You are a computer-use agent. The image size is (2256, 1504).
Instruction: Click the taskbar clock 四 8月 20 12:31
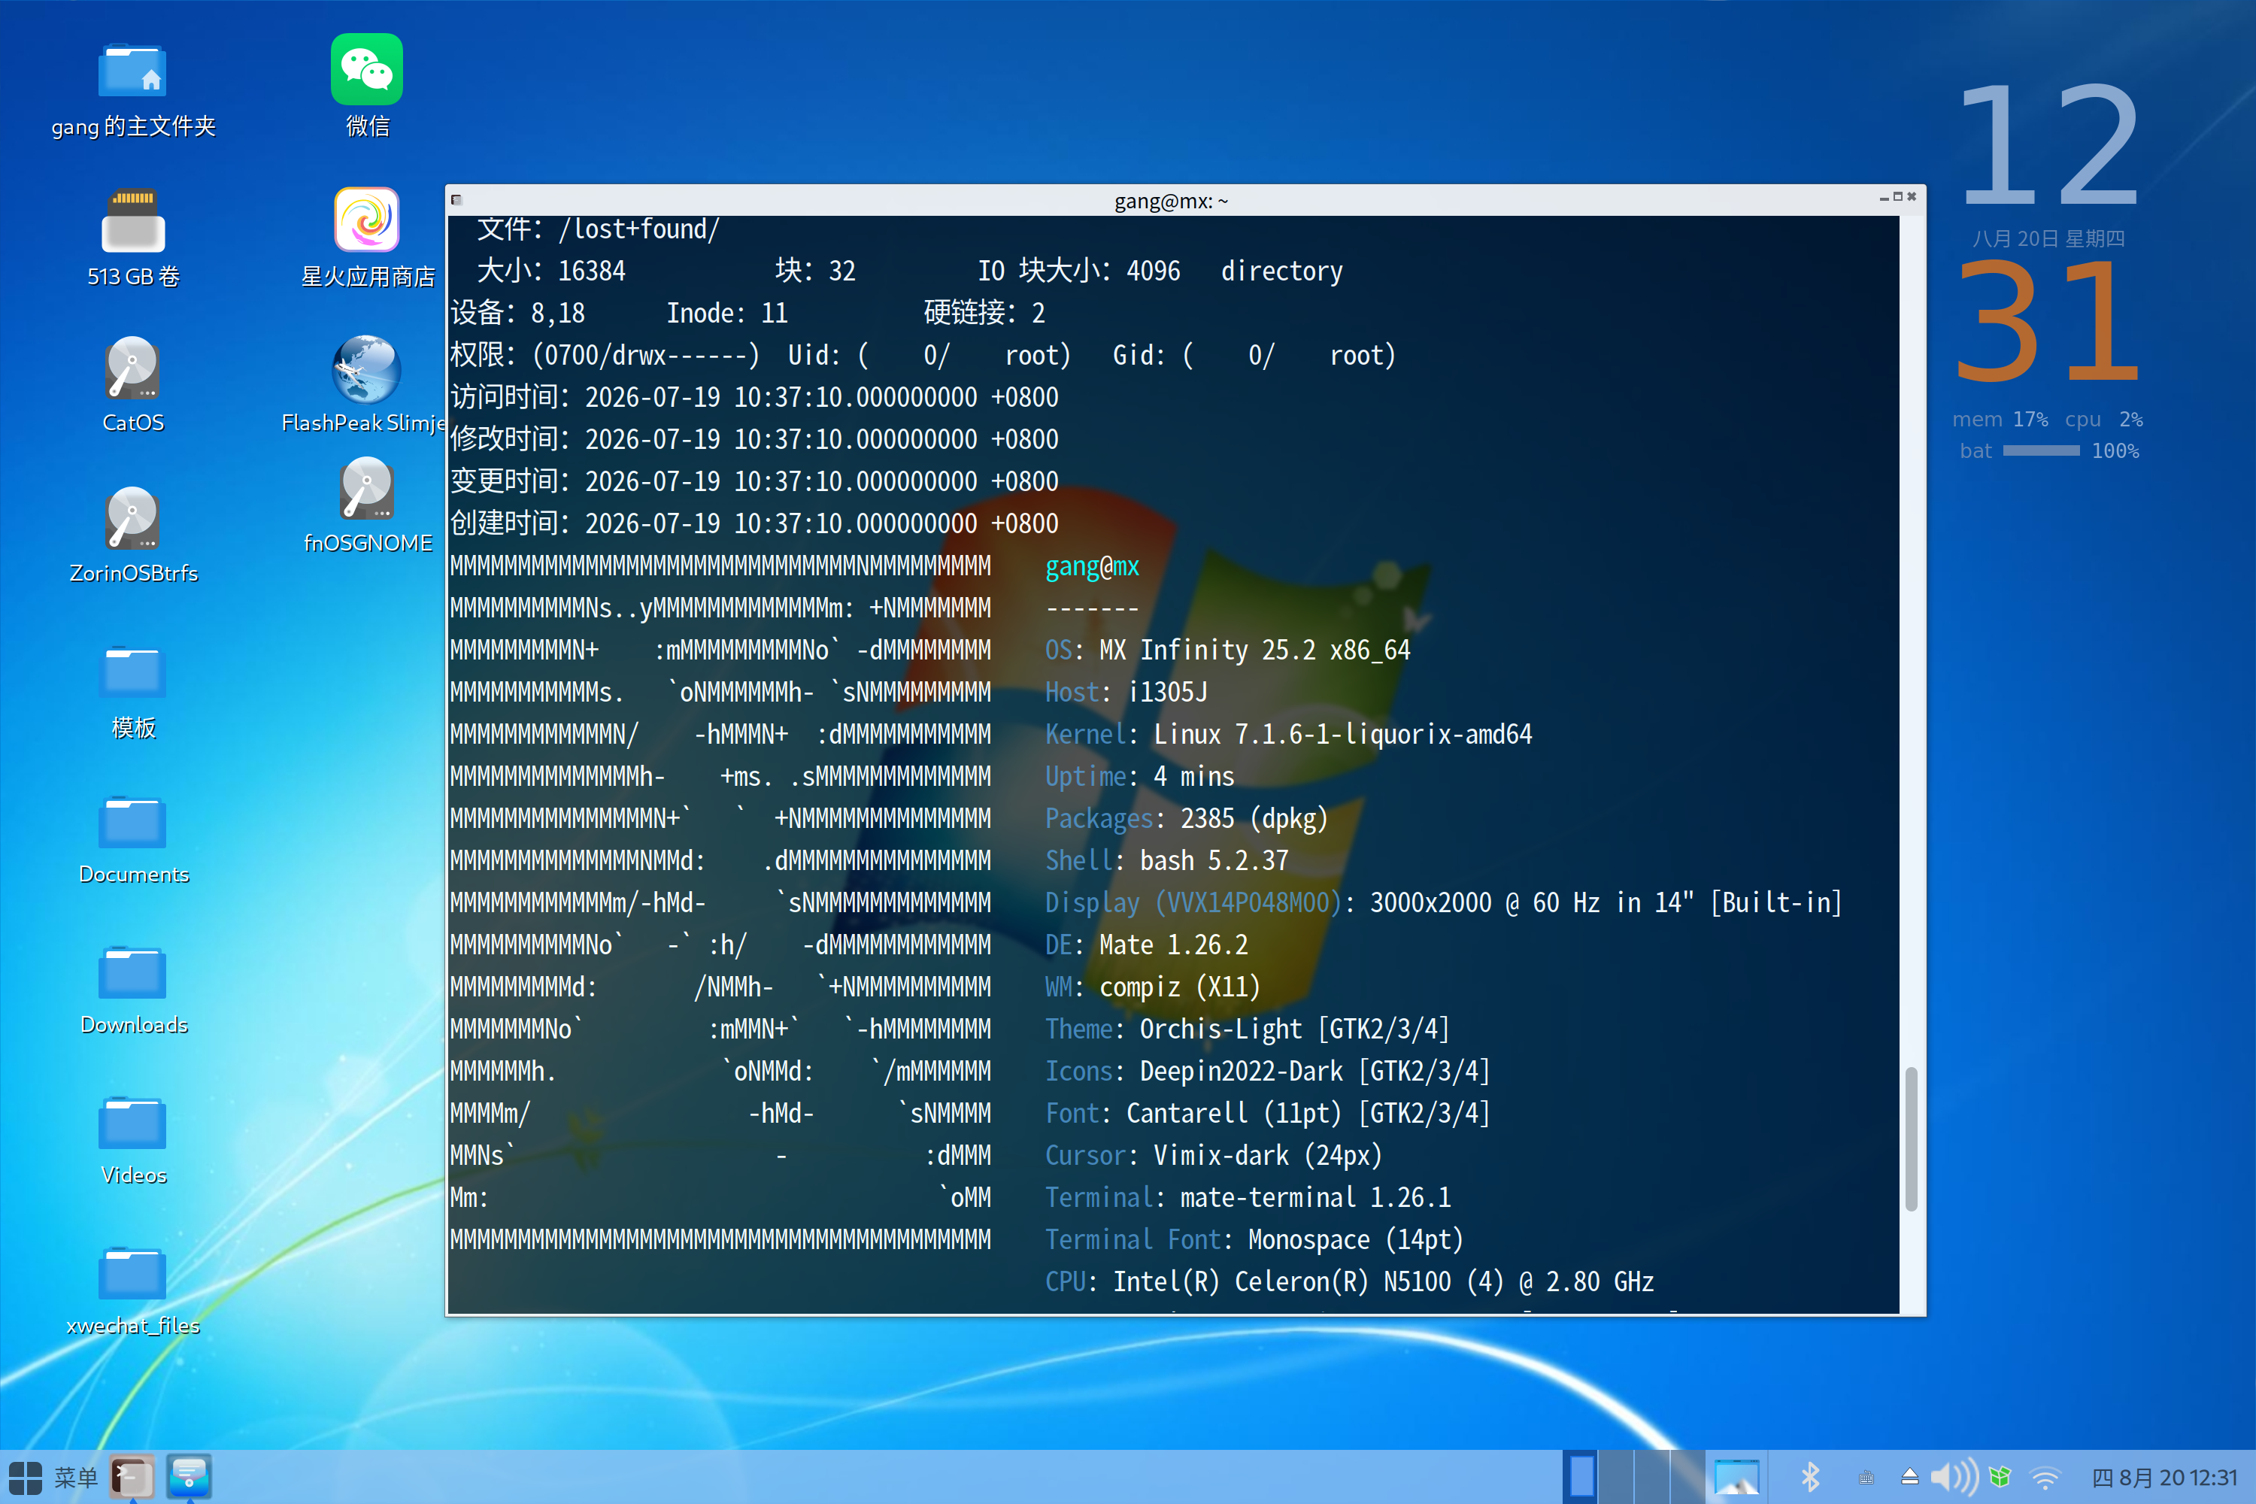2164,1478
